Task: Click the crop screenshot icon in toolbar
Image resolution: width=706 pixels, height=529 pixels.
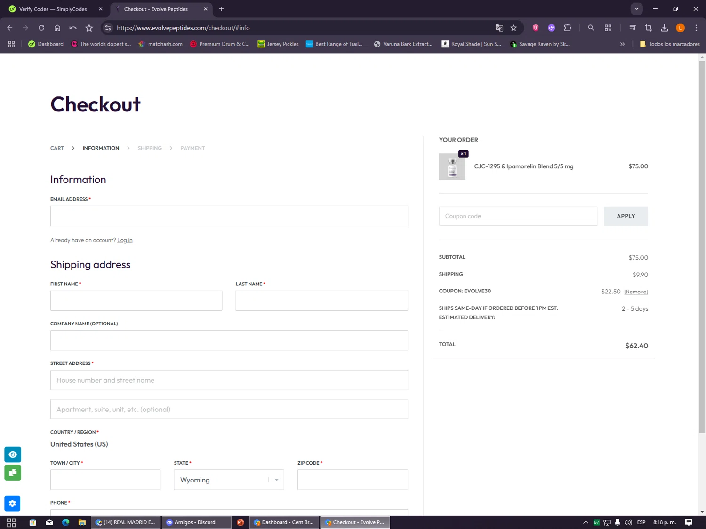Action: click(649, 28)
